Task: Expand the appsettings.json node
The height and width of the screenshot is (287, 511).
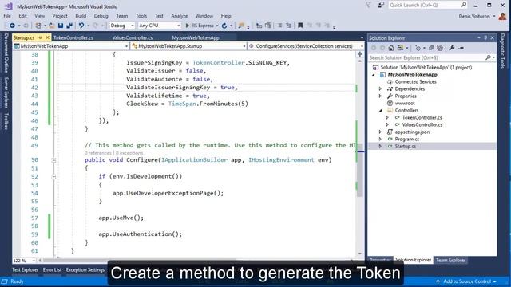Action: (x=380, y=132)
